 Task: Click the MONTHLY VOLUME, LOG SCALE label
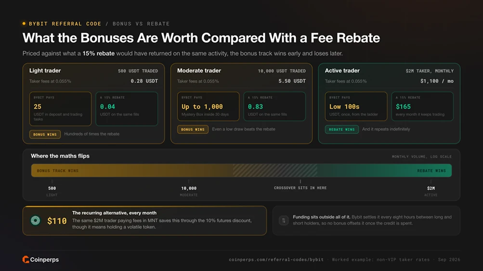click(422, 157)
